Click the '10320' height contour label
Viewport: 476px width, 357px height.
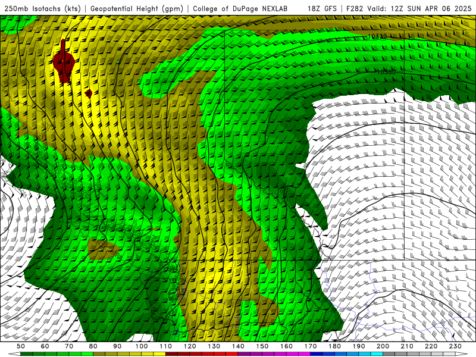pos(377,36)
